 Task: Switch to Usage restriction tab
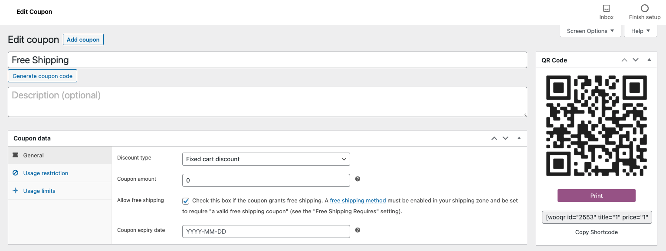60,173
